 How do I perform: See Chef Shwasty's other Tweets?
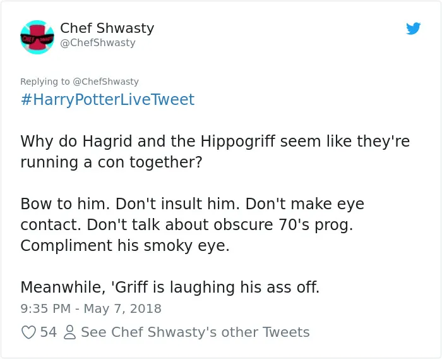point(195,332)
